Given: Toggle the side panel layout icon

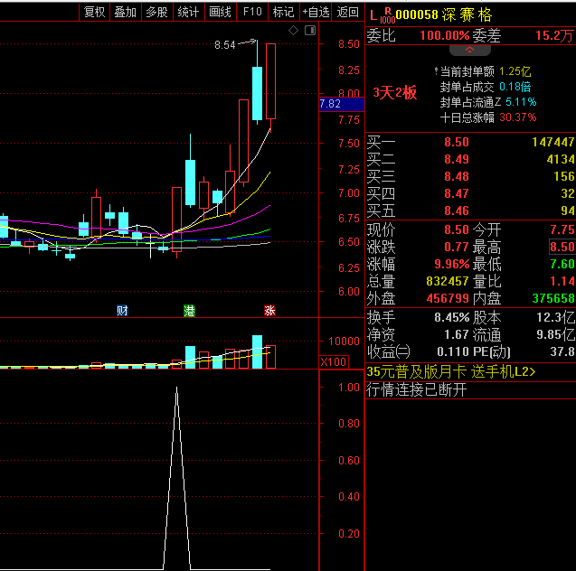Looking at the screenshot, I should coord(310,31).
